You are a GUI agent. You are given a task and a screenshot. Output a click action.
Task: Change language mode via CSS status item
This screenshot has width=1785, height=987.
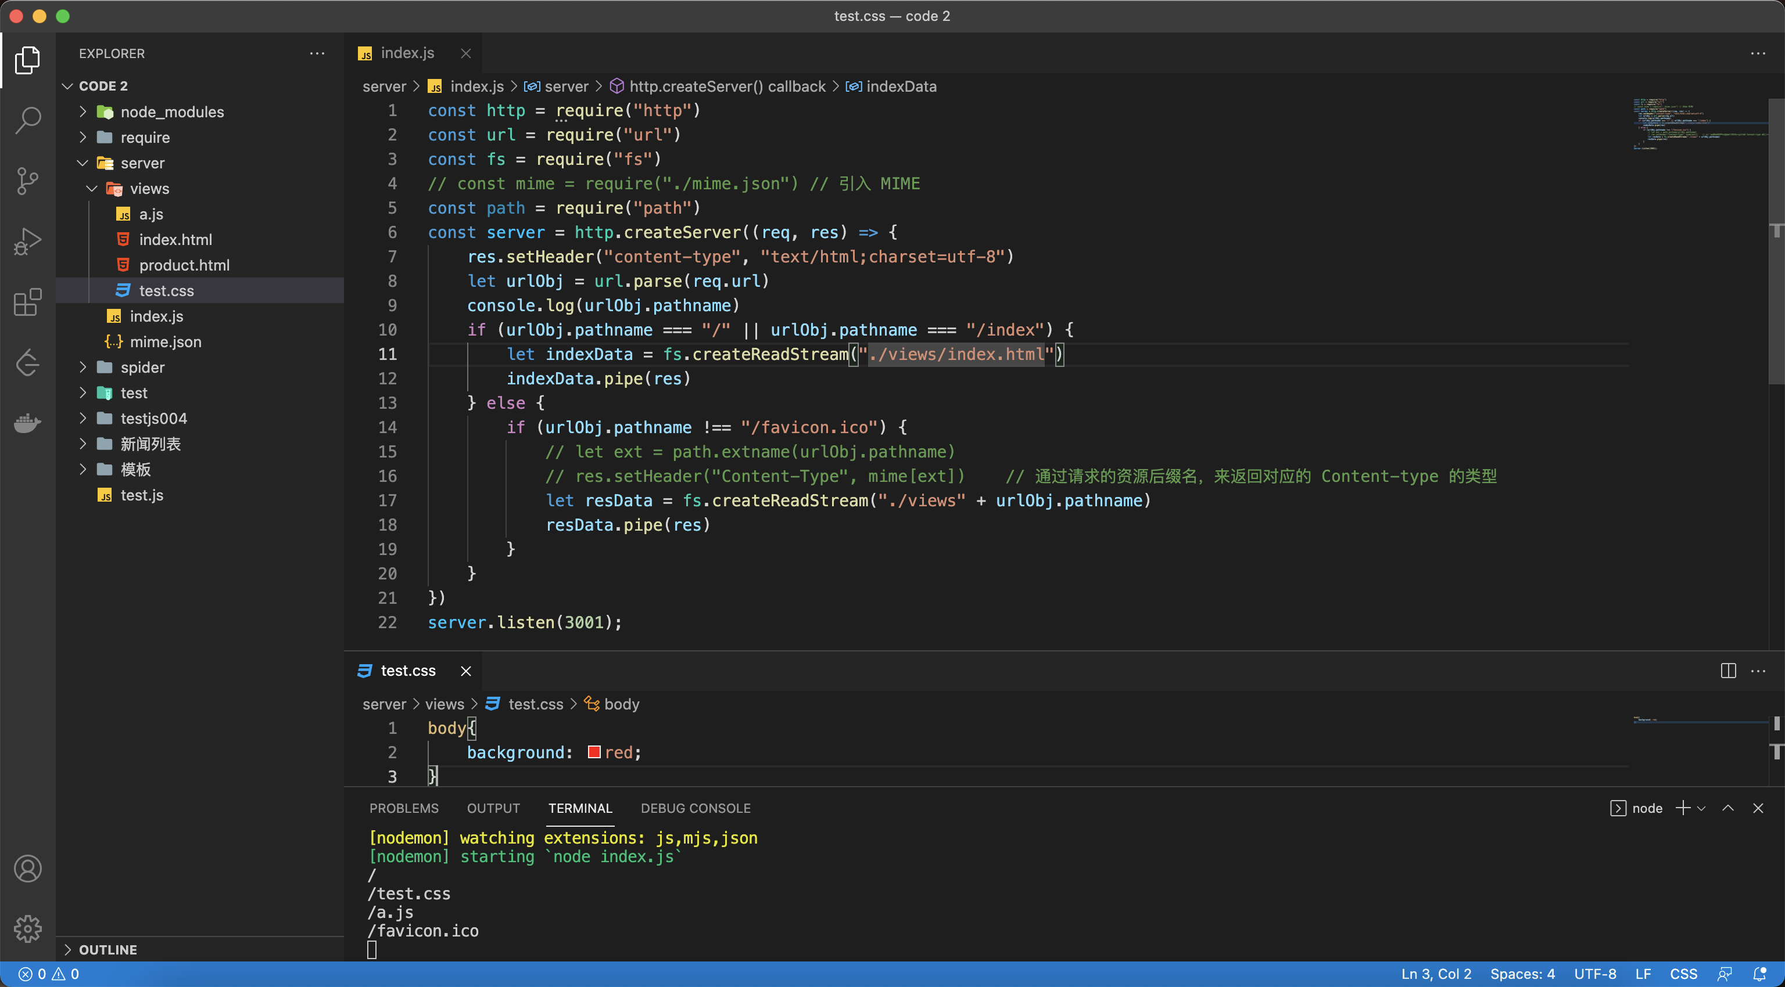[1683, 974]
